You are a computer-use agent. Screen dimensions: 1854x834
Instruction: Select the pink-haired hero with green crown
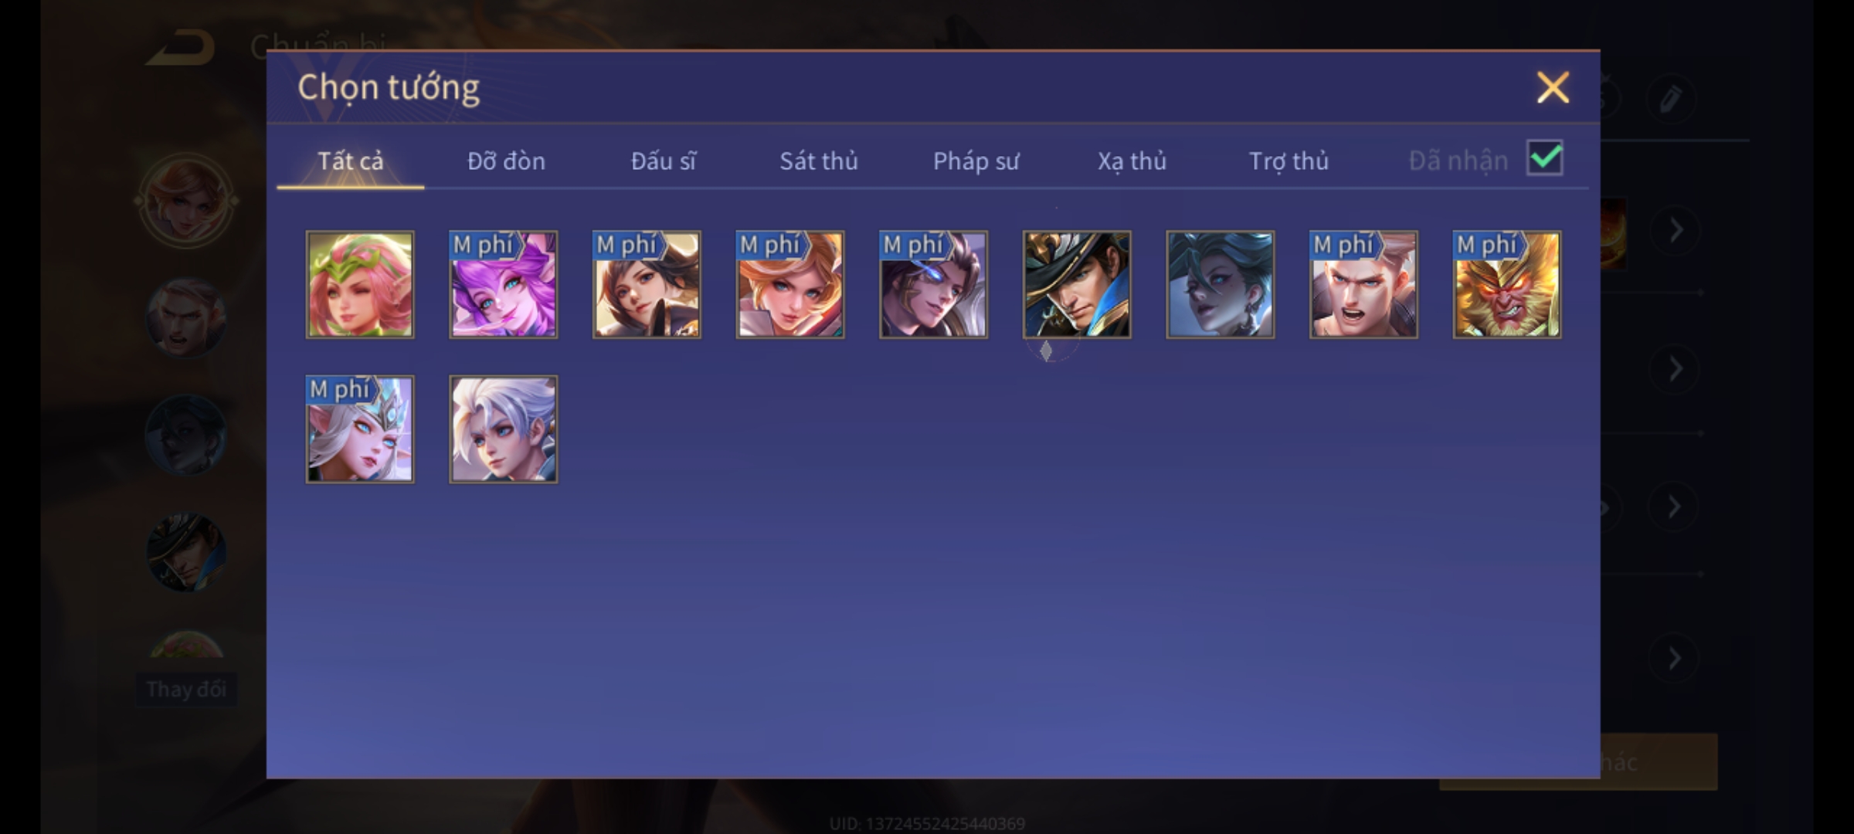pyautogui.click(x=360, y=285)
